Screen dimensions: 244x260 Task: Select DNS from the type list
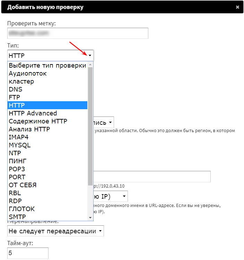point(47,89)
